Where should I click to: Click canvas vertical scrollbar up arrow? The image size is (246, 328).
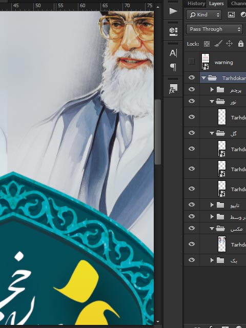(158, 7)
